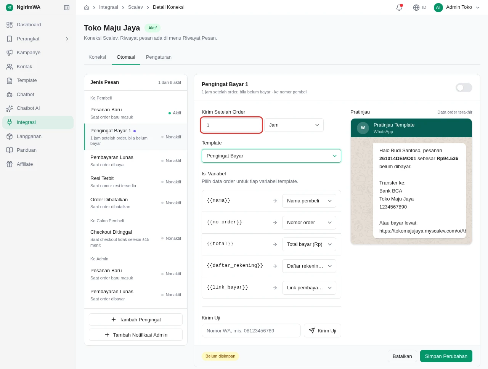
Task: Open Template document icon
Action: 10,80
